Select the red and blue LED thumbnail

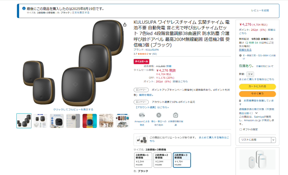tap(90, 121)
